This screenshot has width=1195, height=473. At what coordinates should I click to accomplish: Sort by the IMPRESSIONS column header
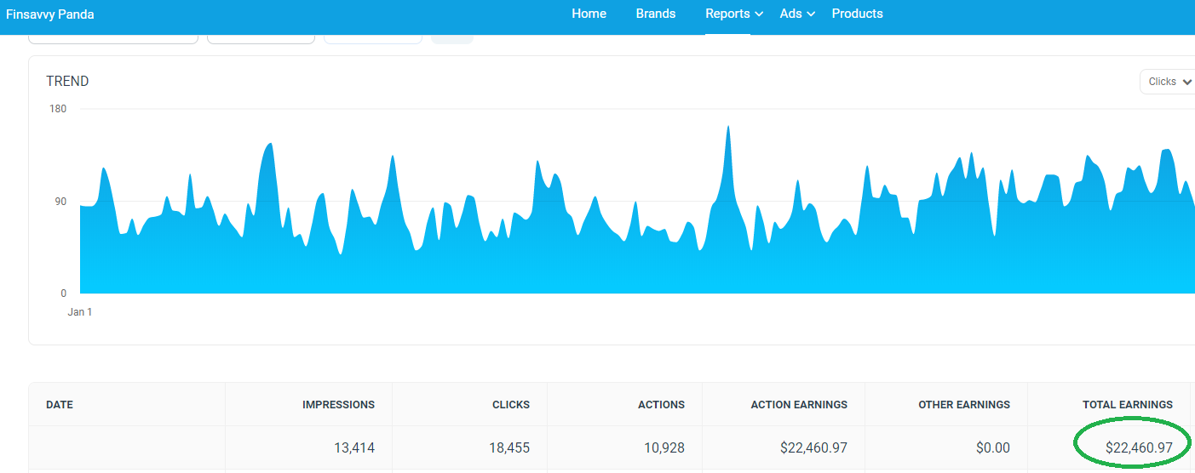coord(338,405)
